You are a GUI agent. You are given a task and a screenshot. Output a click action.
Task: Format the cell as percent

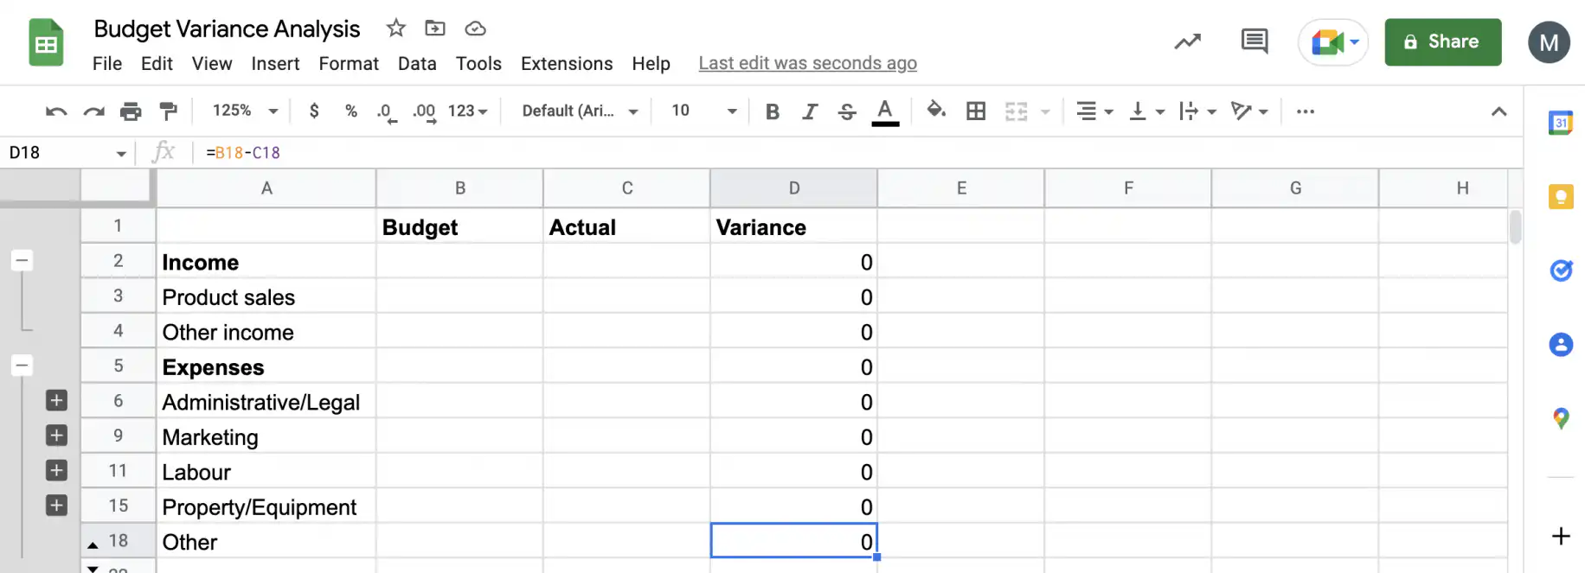pyautogui.click(x=350, y=111)
